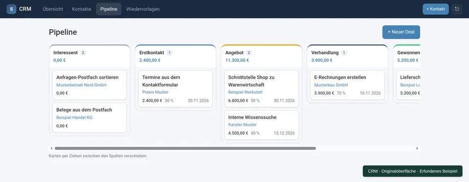469x182 pixels.
Task: Click the count badge beside Angebot
Action: pos(249,53)
